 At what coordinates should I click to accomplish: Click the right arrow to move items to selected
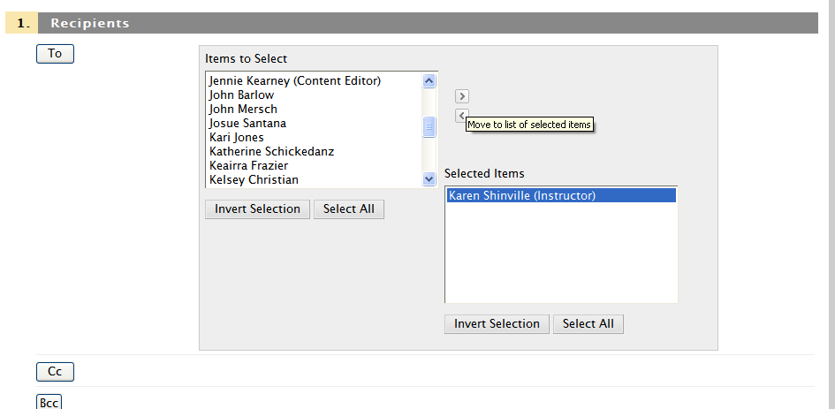tap(462, 96)
